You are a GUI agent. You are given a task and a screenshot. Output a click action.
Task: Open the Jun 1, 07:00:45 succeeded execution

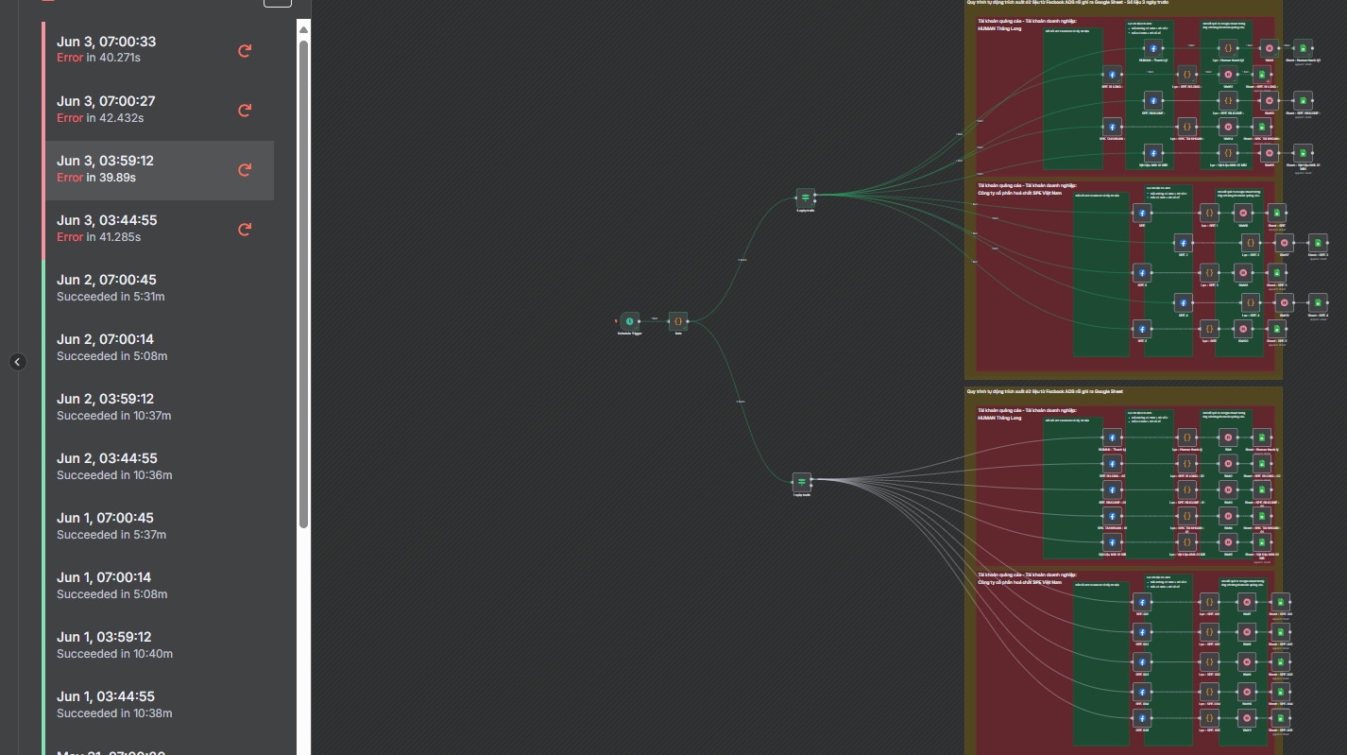(159, 526)
